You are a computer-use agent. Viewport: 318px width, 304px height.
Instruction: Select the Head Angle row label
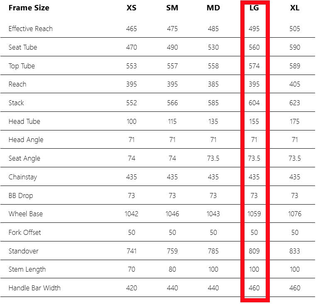tap(26, 140)
